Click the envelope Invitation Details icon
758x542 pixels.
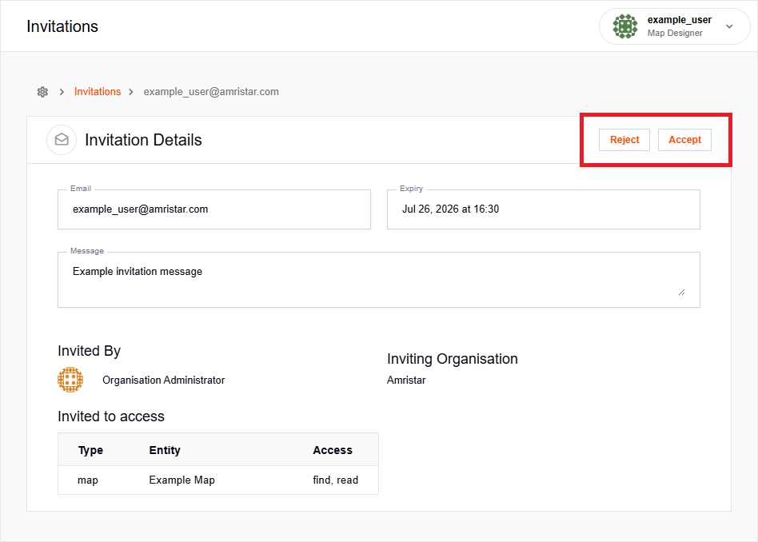point(62,140)
